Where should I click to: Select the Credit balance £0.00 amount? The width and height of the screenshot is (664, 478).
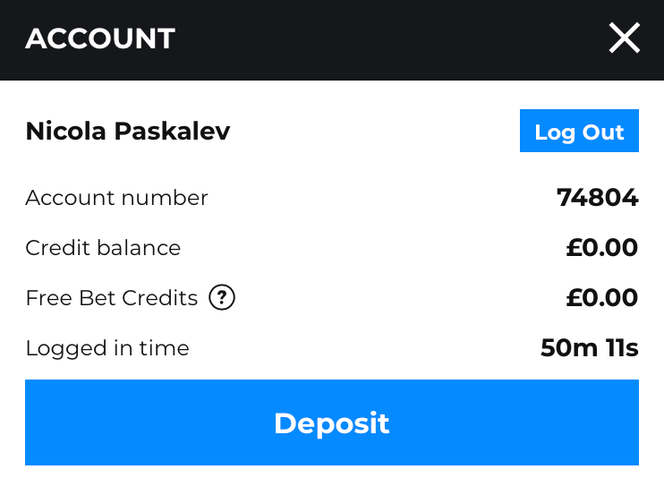(x=602, y=247)
